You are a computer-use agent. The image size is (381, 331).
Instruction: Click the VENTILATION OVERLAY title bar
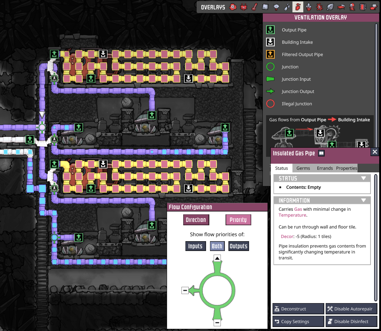coord(321,17)
